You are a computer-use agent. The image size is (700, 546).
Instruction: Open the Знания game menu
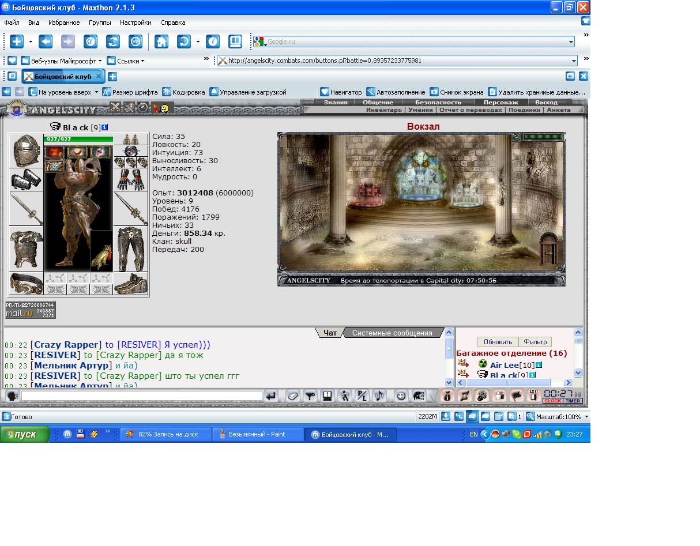click(336, 102)
